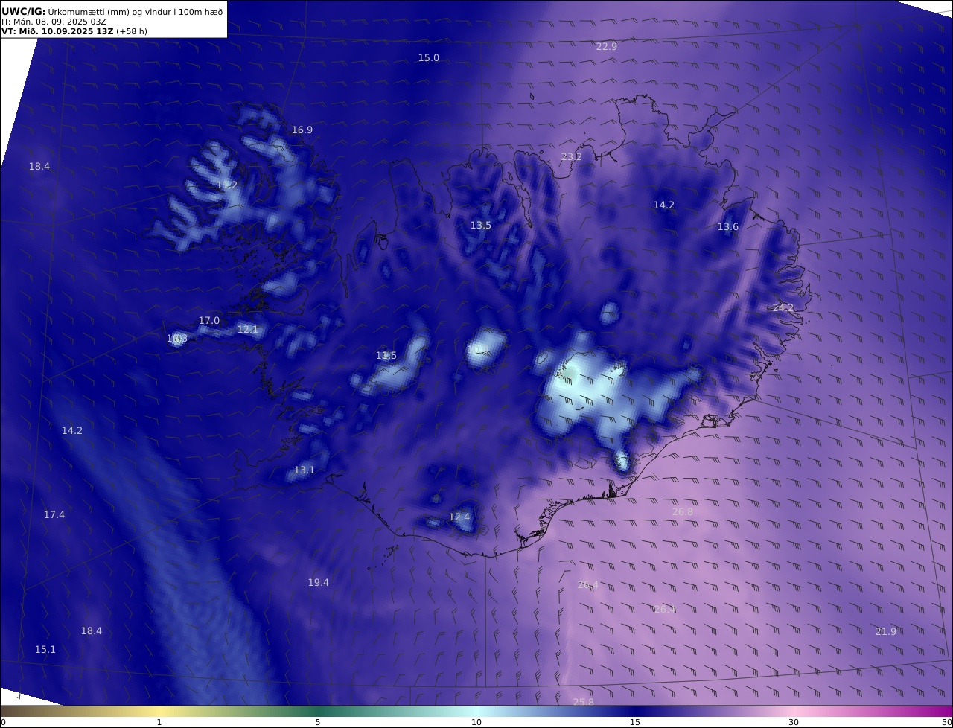The image size is (953, 728).
Task: Click the map value 17.0
Action: click(208, 320)
